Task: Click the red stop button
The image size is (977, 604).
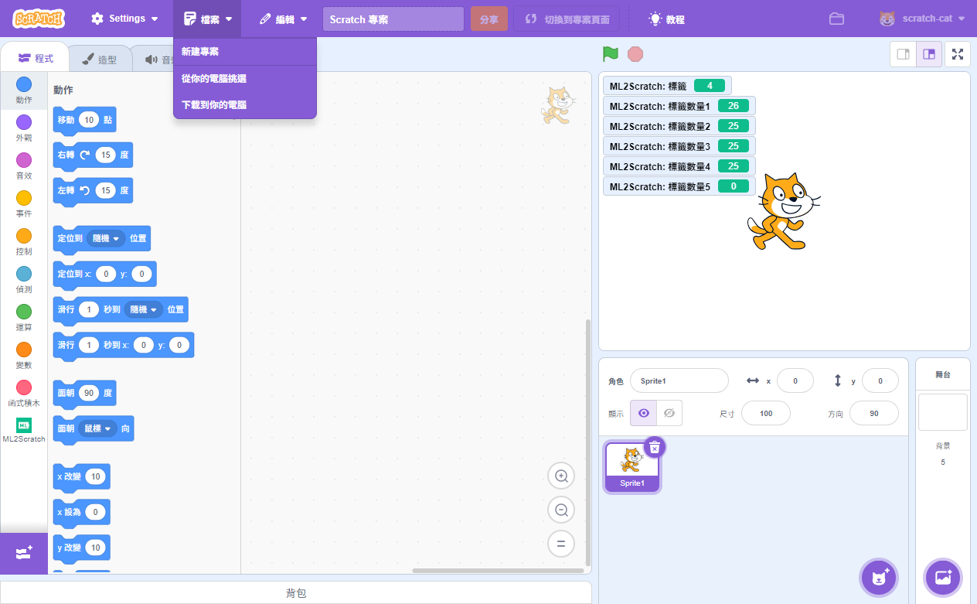Action: (635, 54)
